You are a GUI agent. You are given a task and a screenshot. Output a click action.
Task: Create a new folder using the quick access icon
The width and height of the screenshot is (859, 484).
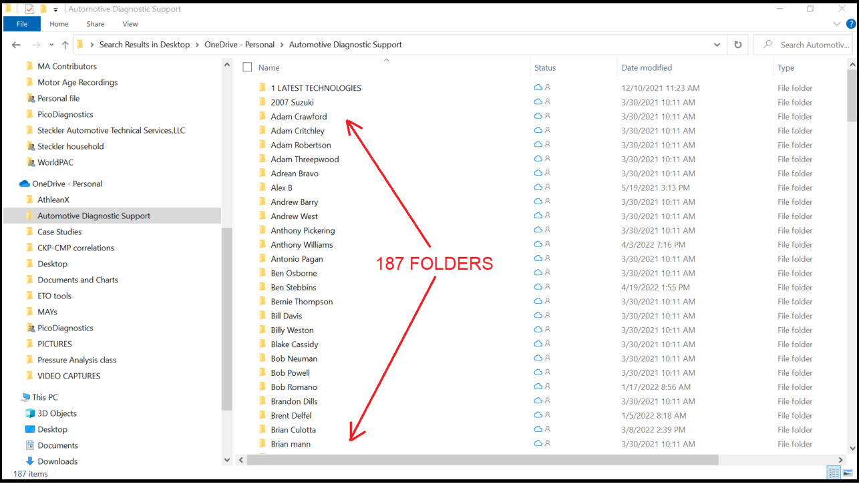pos(43,9)
